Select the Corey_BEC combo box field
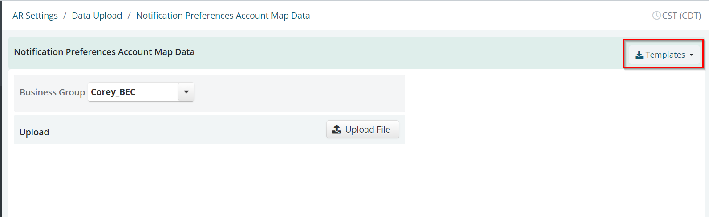The height and width of the screenshot is (217, 709). (x=141, y=92)
